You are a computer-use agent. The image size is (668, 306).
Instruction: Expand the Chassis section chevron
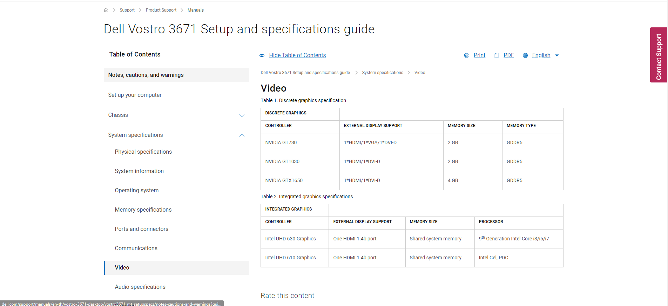242,115
